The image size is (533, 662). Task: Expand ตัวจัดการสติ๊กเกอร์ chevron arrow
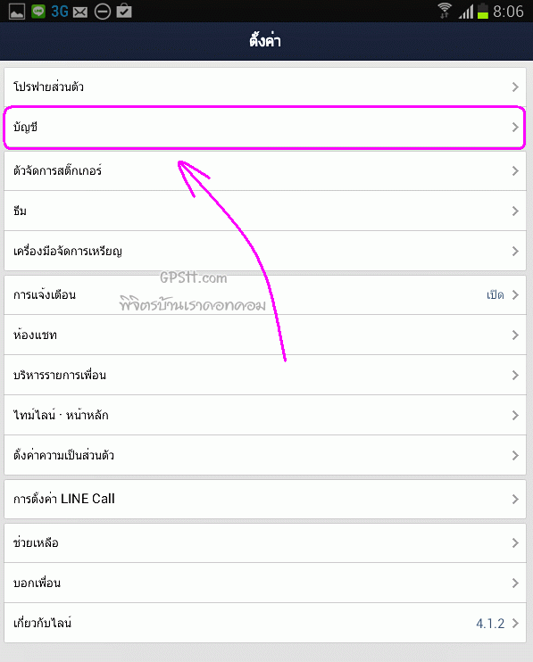515,171
